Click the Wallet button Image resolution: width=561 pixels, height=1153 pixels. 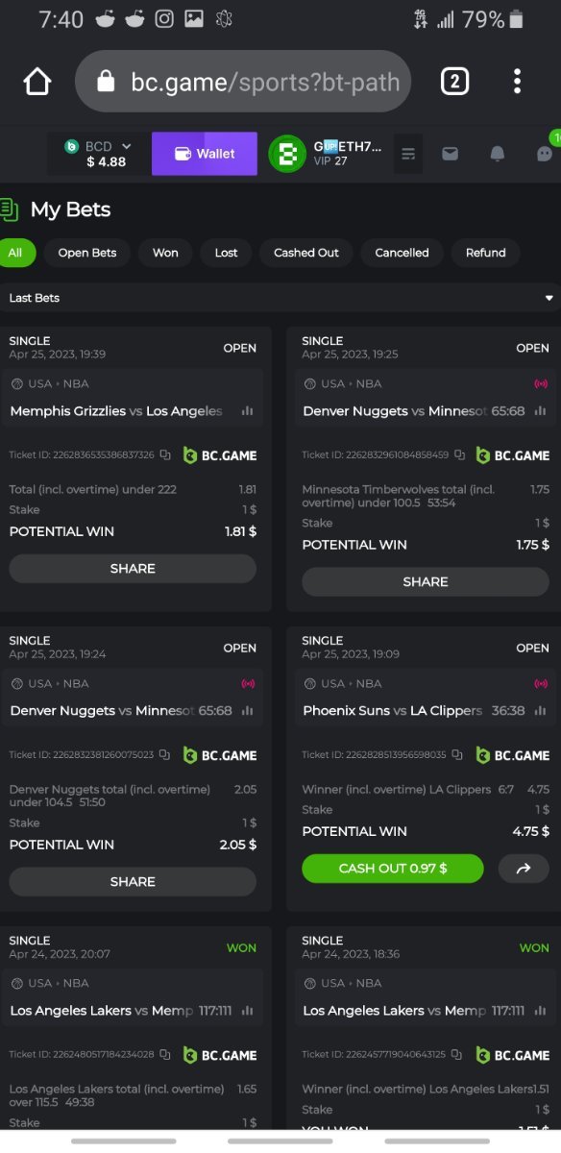pyautogui.click(x=205, y=154)
